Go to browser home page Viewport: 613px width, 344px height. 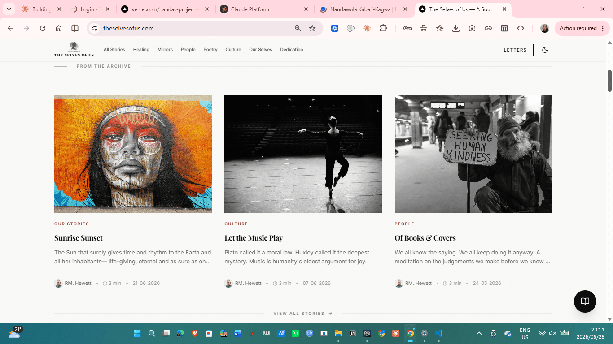[x=59, y=28]
